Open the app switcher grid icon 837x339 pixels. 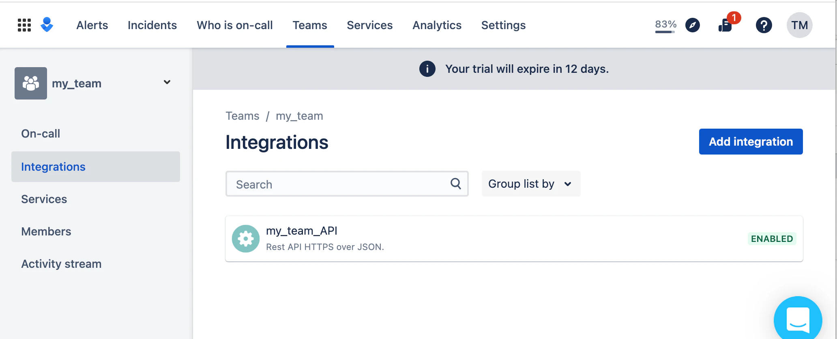(24, 25)
